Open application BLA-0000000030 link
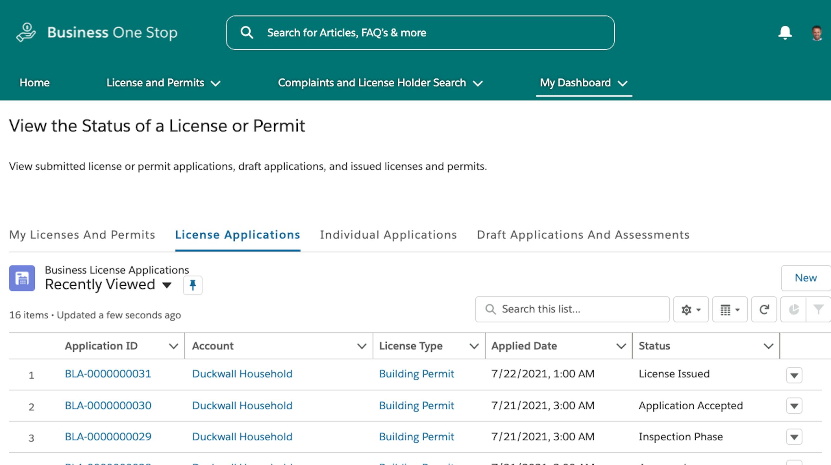Image resolution: width=831 pixels, height=465 pixels. (108, 406)
